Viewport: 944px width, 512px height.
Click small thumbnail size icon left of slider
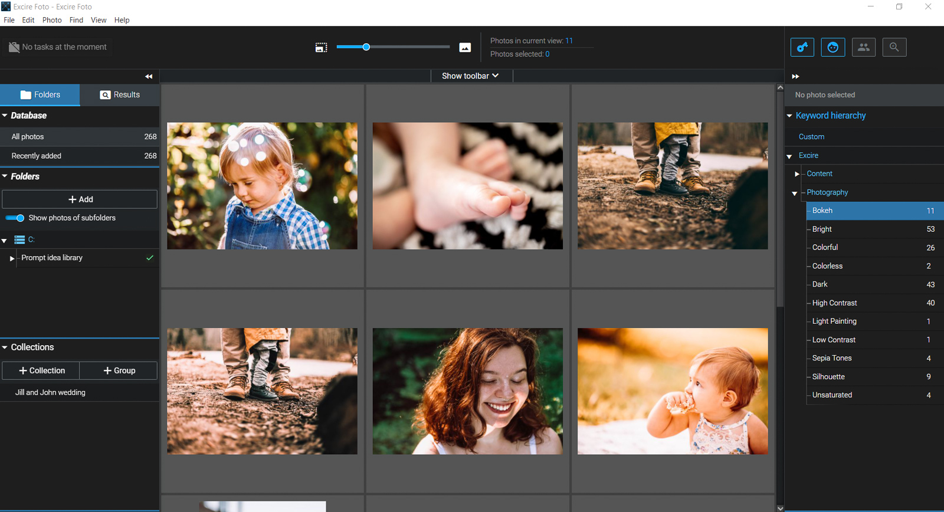point(321,47)
